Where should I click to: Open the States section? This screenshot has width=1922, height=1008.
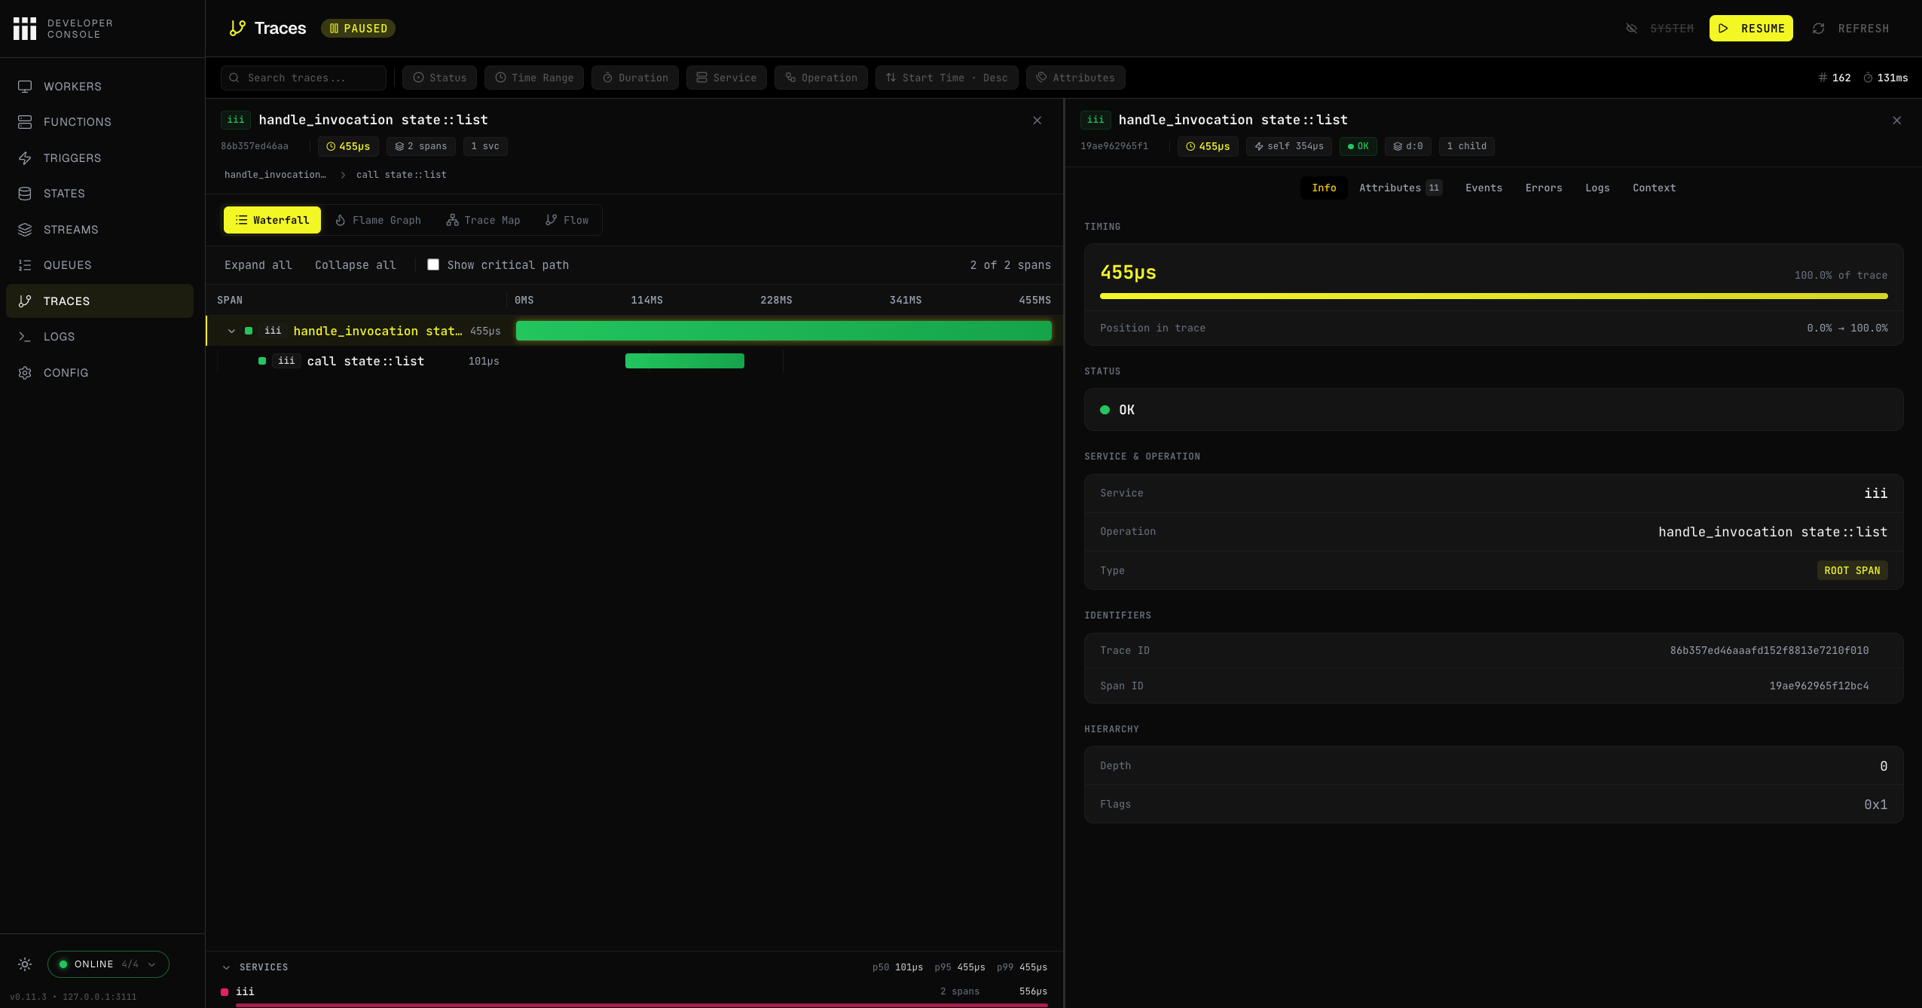coord(99,194)
